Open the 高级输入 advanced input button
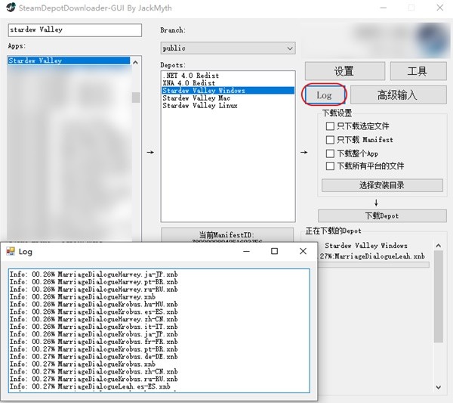The height and width of the screenshot is (403, 453). point(399,95)
